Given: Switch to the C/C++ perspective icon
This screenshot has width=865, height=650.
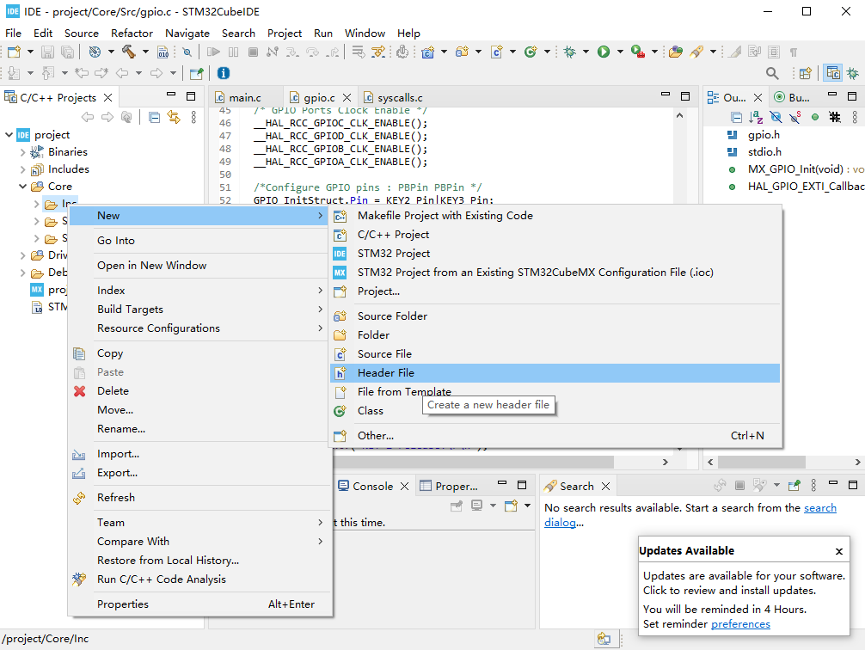Looking at the screenshot, I should 832,73.
